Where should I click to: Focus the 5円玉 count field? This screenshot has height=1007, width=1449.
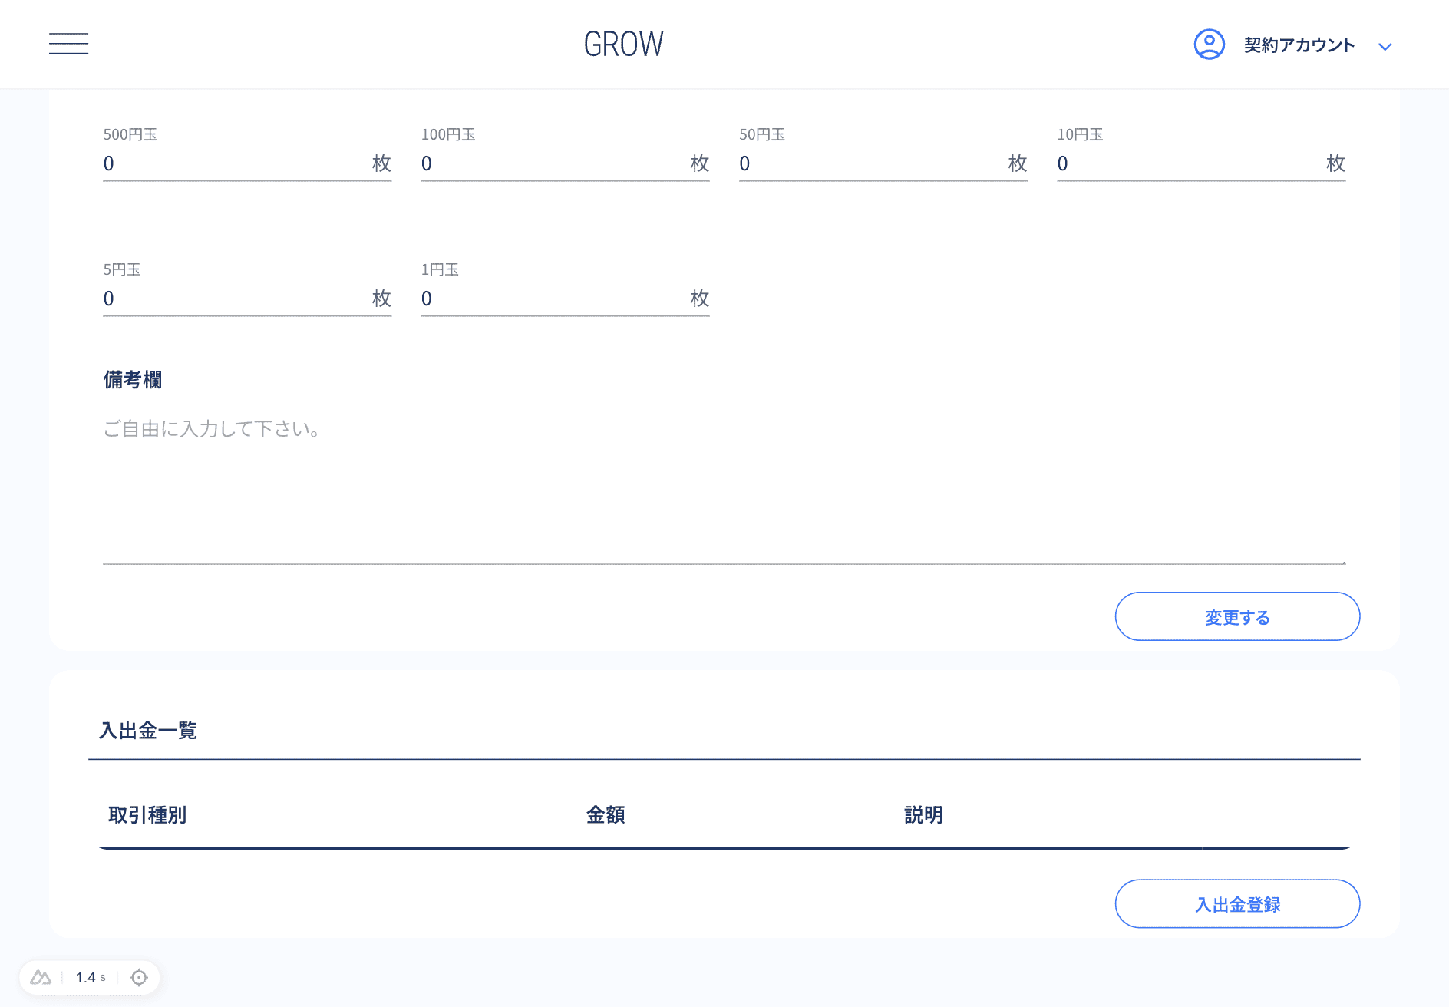pyautogui.click(x=234, y=299)
